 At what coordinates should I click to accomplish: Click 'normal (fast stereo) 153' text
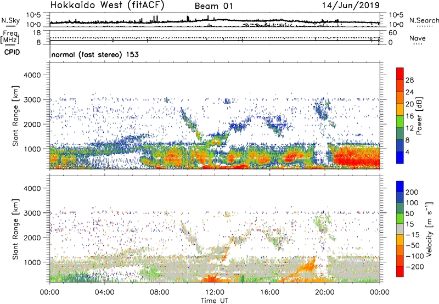pyautogui.click(x=95, y=54)
